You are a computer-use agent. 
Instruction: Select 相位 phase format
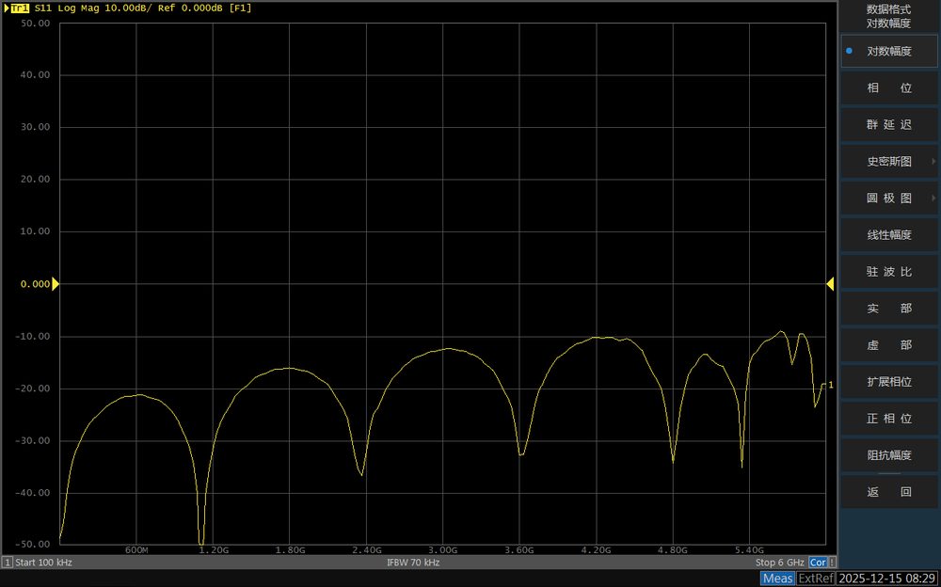[x=889, y=87]
